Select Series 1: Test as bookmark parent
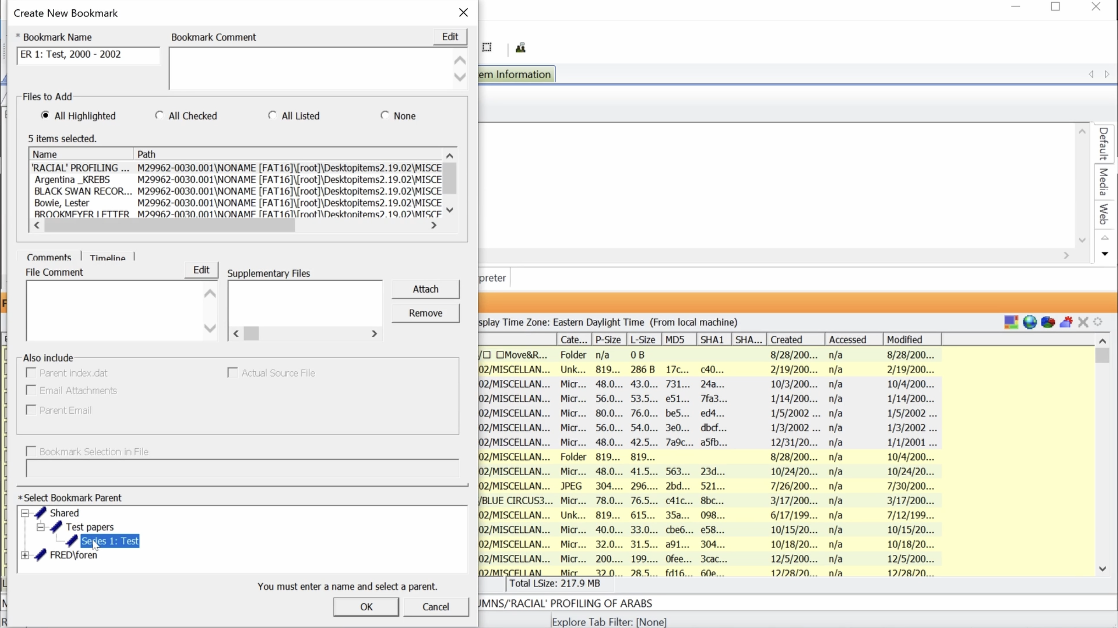 coord(110,541)
